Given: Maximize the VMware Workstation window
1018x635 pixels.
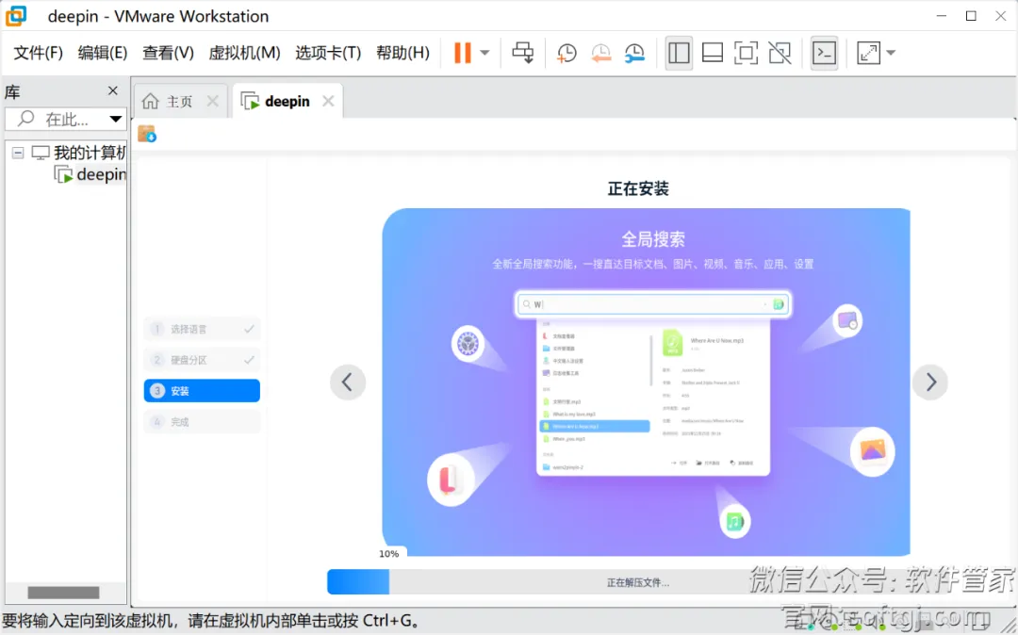Looking at the screenshot, I should tap(971, 16).
